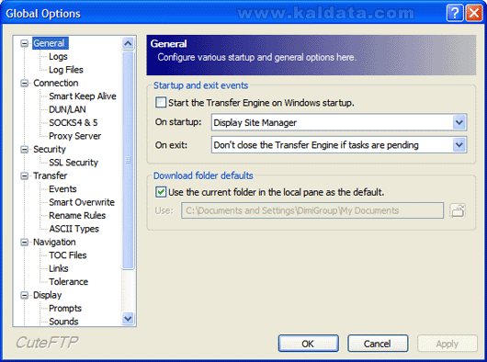Select DUN/LAN settings
This screenshot has height=362, width=487.
click(67, 109)
